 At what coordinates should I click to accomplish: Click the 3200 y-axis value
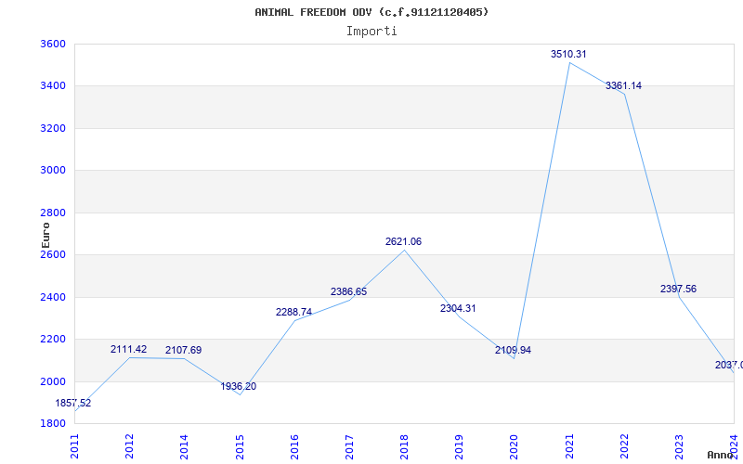click(x=53, y=128)
